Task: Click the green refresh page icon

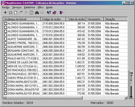Action: [x=31, y=13]
